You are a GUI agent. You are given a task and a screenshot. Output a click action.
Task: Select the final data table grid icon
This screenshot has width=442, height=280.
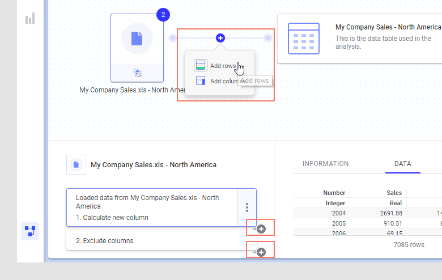click(x=304, y=39)
